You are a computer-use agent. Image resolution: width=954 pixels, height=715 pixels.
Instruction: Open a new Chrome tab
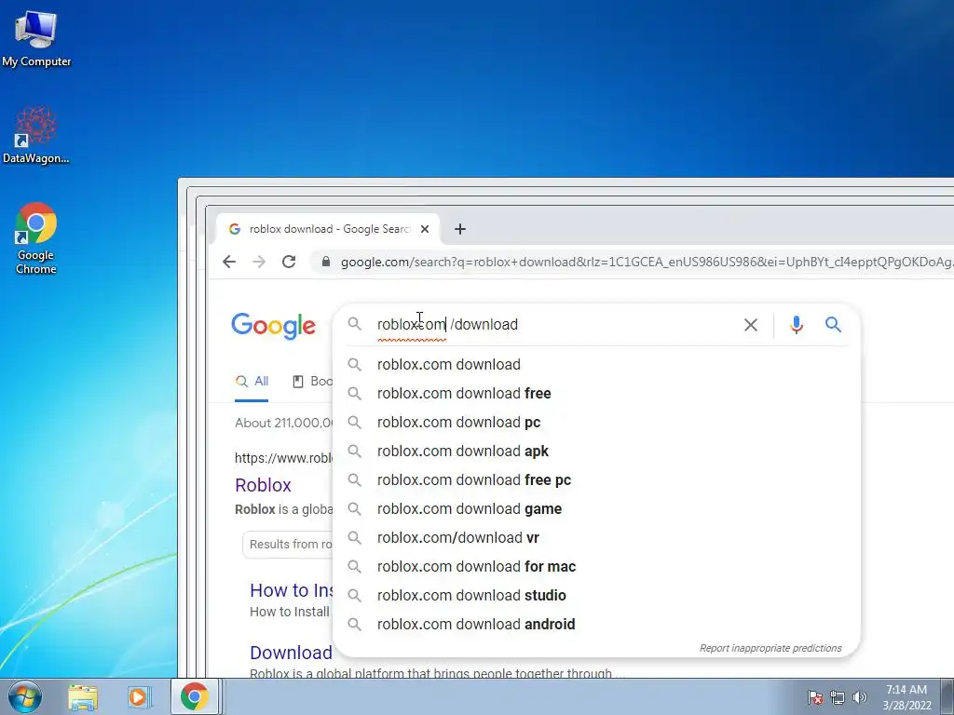460,229
